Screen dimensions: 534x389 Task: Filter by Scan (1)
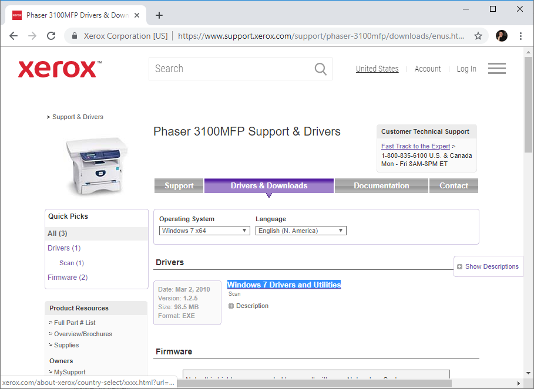72,263
